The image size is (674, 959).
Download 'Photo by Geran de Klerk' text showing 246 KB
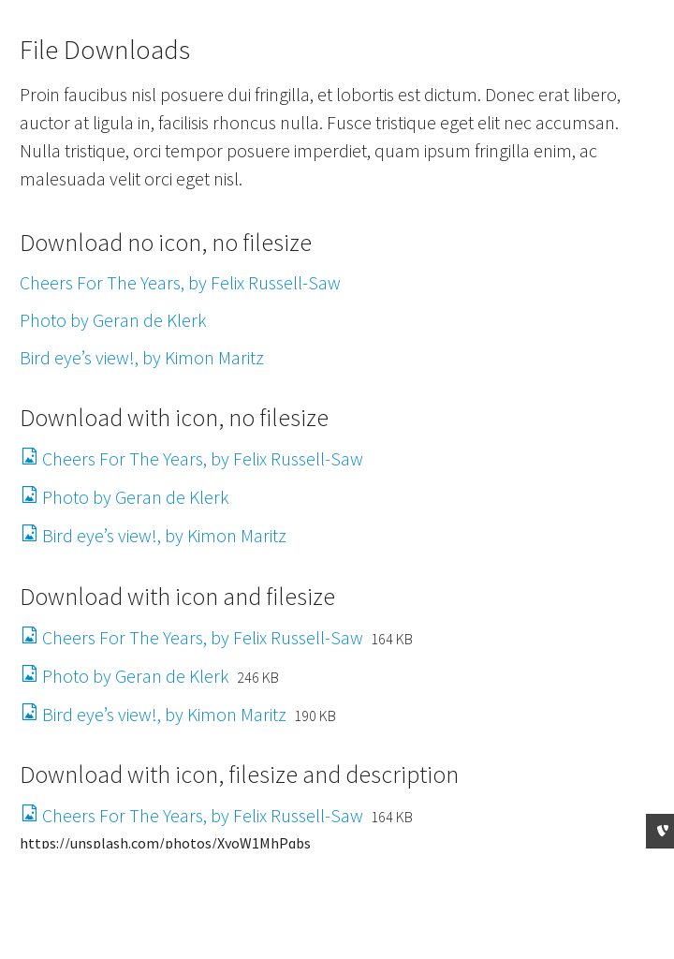(136, 676)
